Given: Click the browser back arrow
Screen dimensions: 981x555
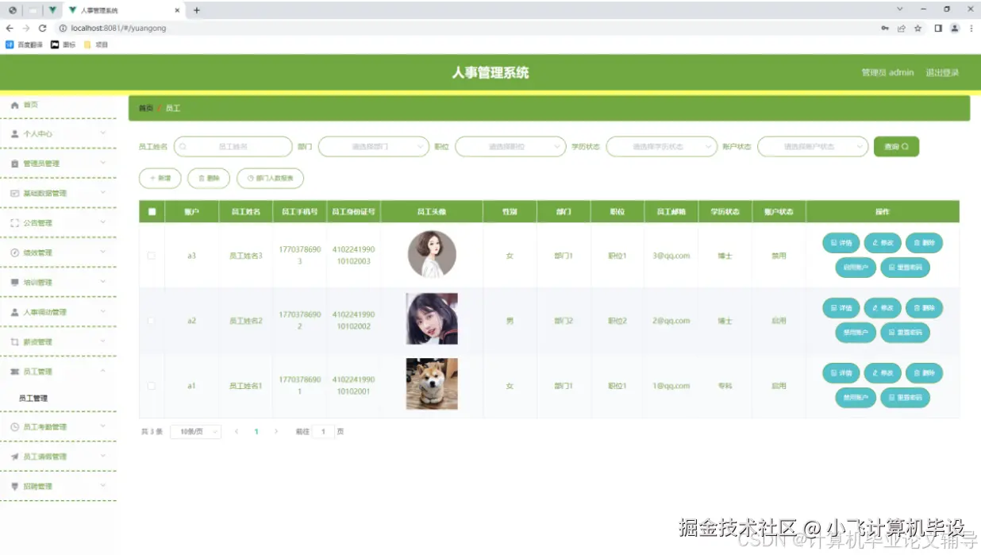Looking at the screenshot, I should (10, 28).
